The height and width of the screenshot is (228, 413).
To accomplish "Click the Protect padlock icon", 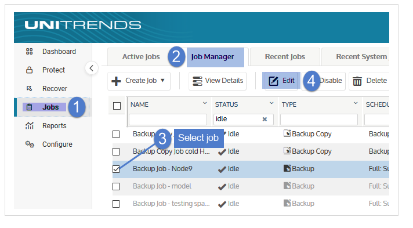I will point(29,70).
